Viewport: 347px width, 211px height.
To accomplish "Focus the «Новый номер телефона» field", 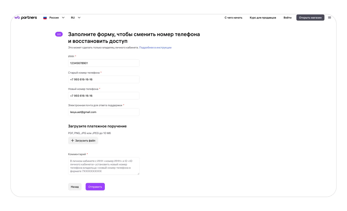I will (104, 96).
